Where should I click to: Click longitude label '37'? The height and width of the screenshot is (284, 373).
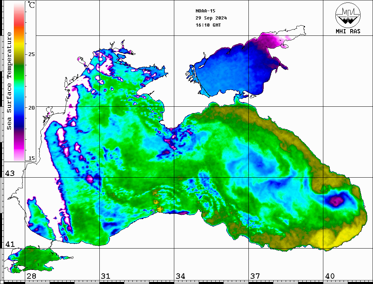click(x=255, y=276)
